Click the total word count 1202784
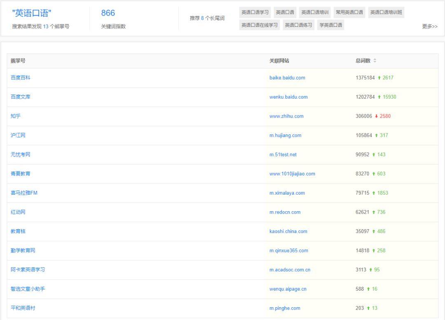This screenshot has width=445, height=320. coord(365,97)
